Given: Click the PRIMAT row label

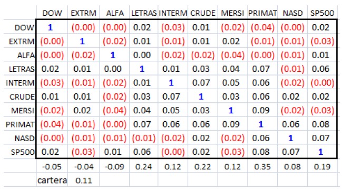Looking at the screenshot, I should point(20,124).
